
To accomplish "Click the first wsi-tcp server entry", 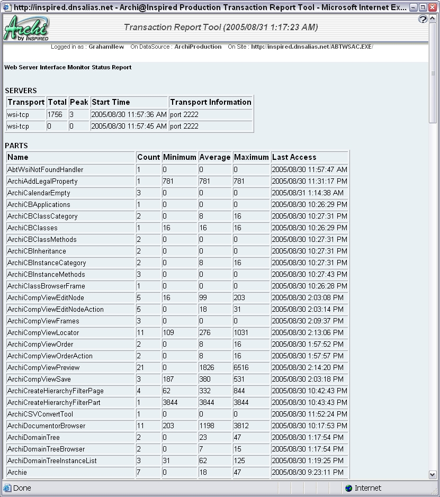I will point(18,114).
